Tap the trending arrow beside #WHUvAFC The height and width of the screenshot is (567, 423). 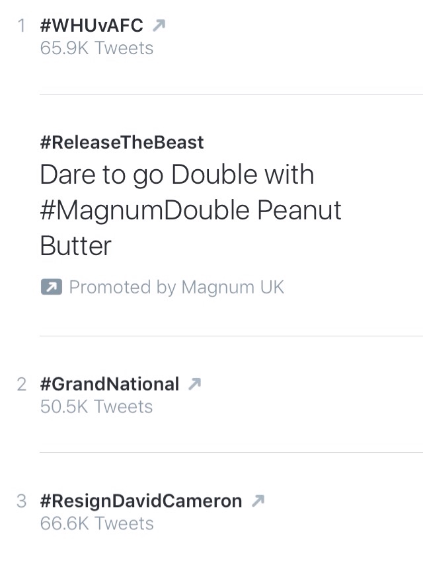[x=158, y=26]
